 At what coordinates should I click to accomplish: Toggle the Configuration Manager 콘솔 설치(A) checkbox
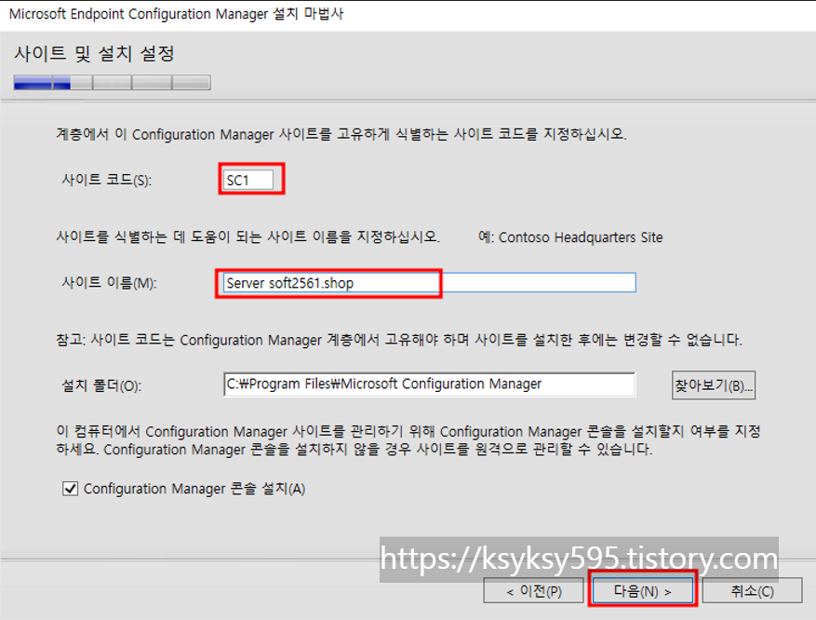(x=71, y=489)
